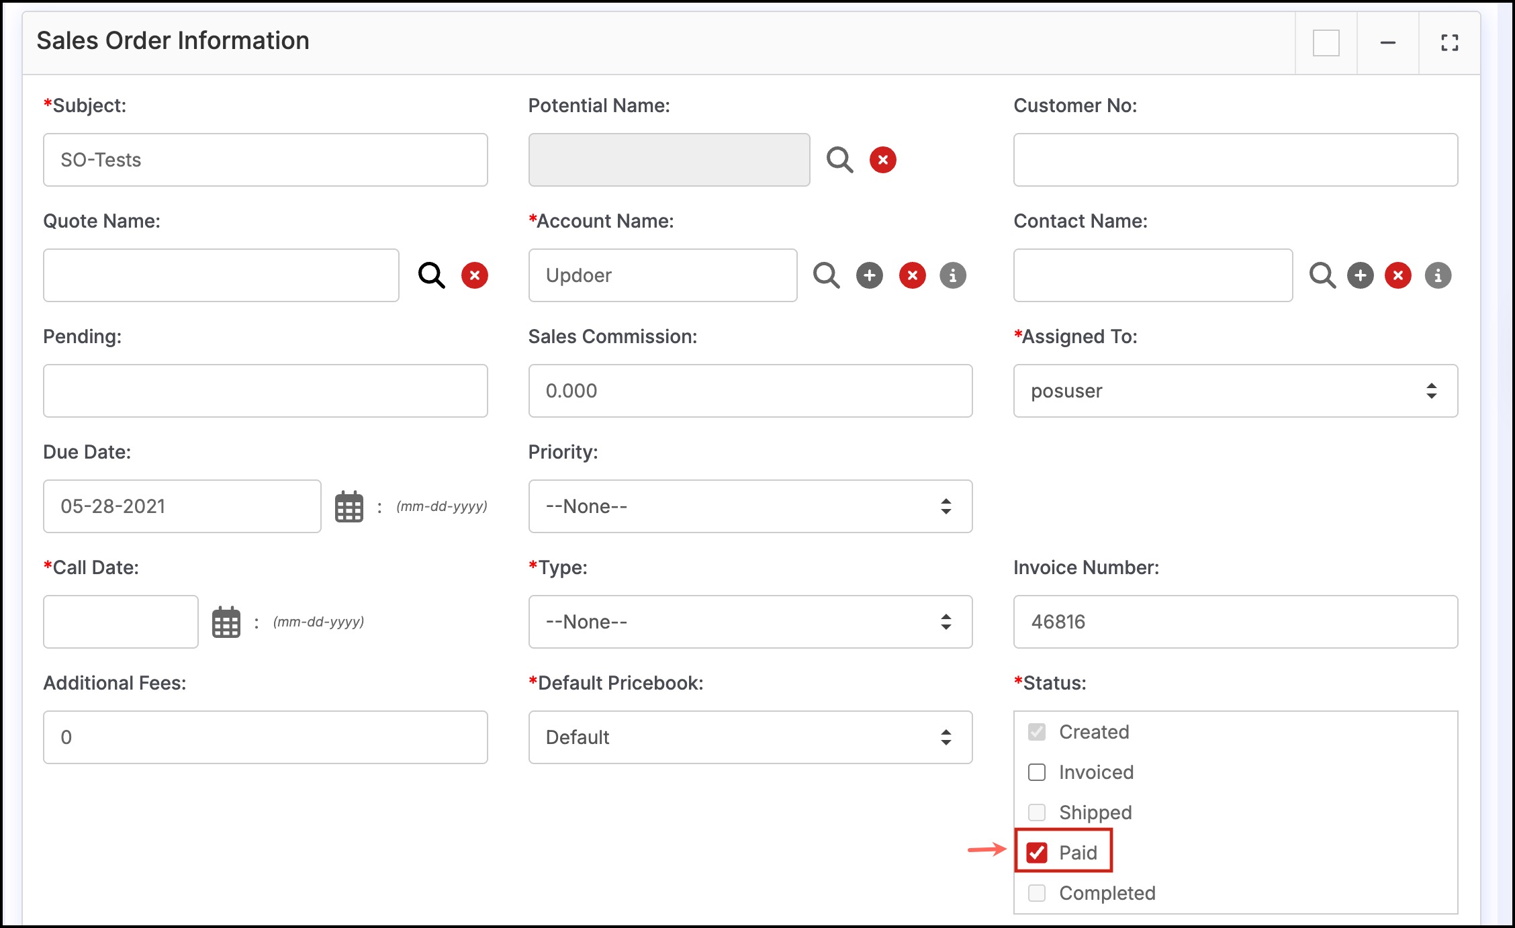Open the Assigned To posuser dropdown
Screen dimensions: 1515x928
click(1234, 391)
